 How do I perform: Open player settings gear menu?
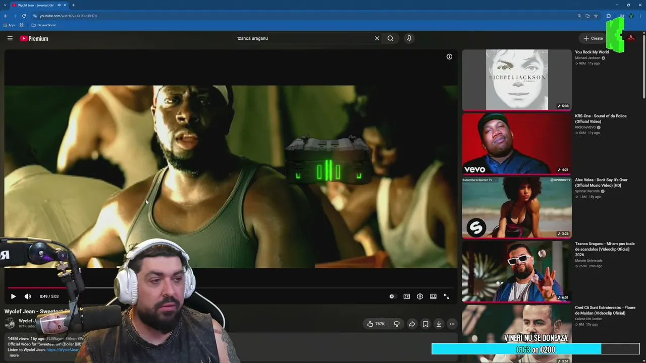tap(420, 296)
